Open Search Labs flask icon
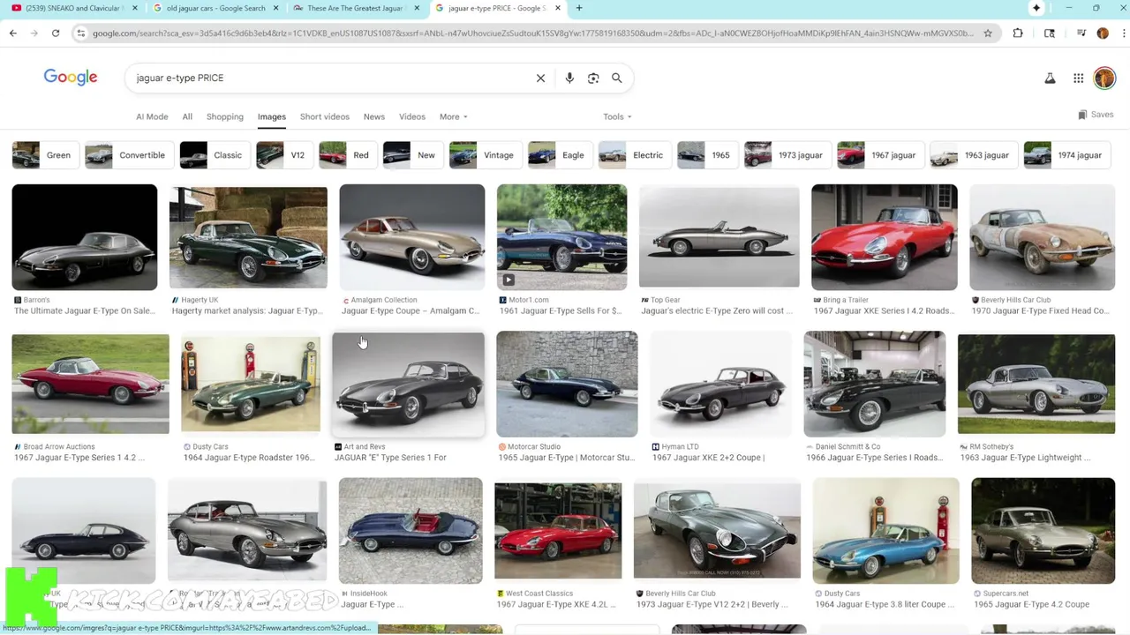1130x635 pixels. click(x=1050, y=78)
